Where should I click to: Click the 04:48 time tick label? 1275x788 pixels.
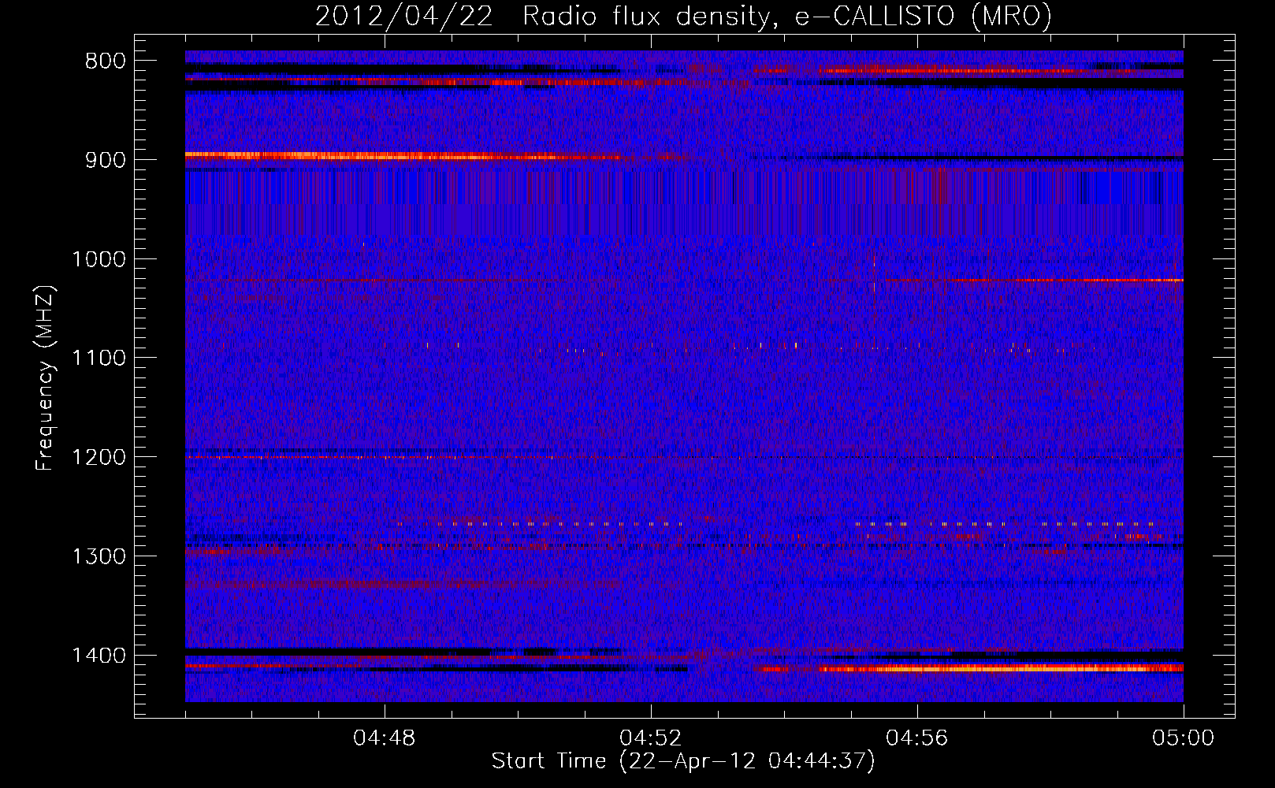385,738
